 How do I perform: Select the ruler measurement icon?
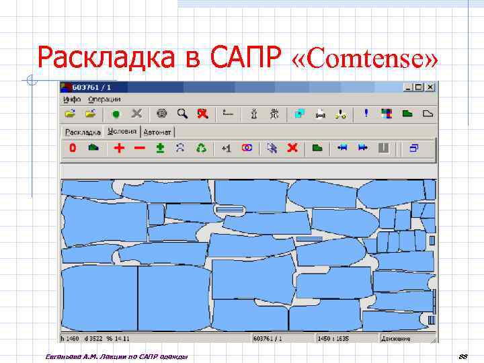click(228, 114)
